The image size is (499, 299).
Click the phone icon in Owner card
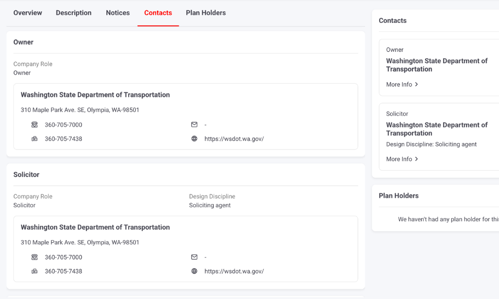(x=34, y=125)
